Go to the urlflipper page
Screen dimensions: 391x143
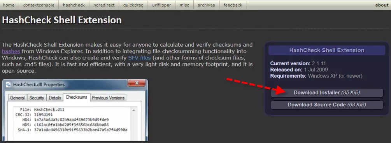pyautogui.click(x=161, y=5)
